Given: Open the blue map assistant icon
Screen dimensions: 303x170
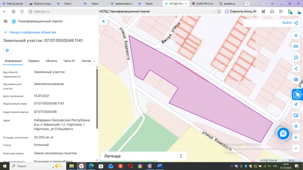Looking at the screenshot, I should 297,94.
